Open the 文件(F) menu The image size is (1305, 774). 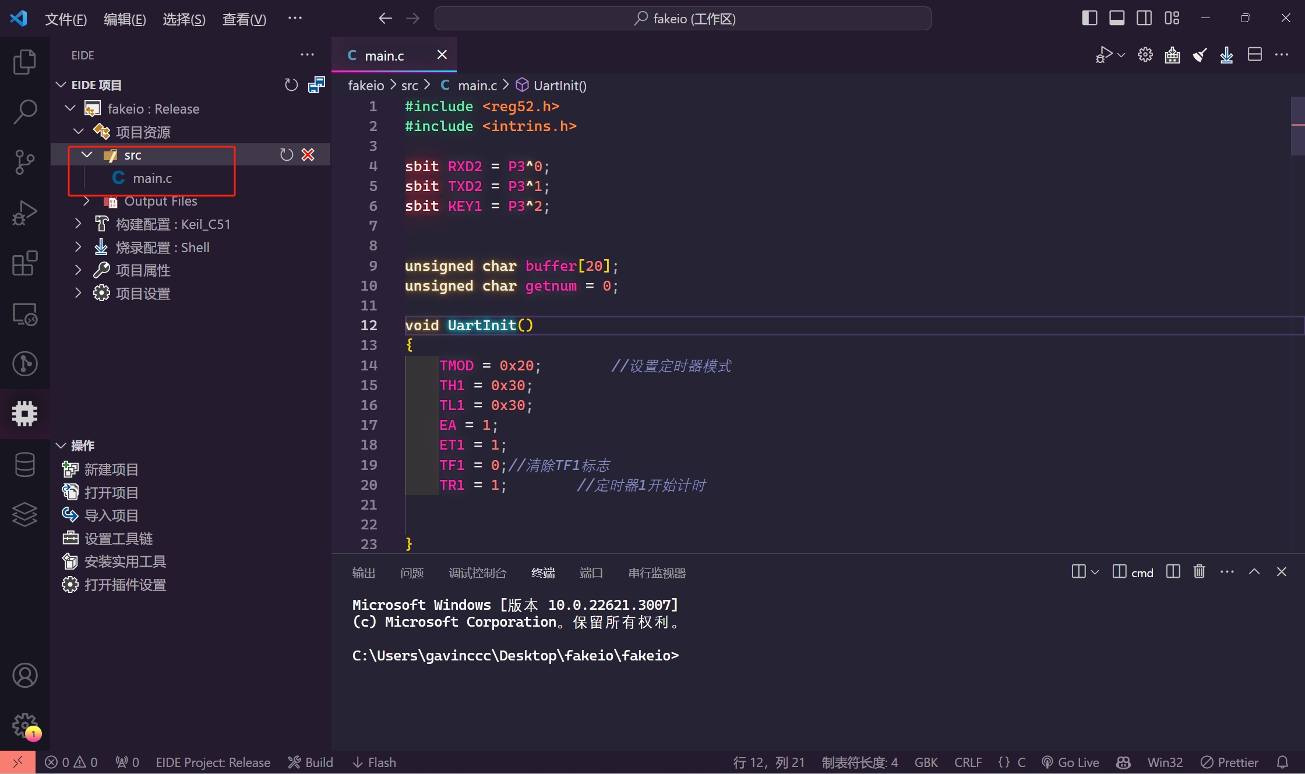pos(65,19)
